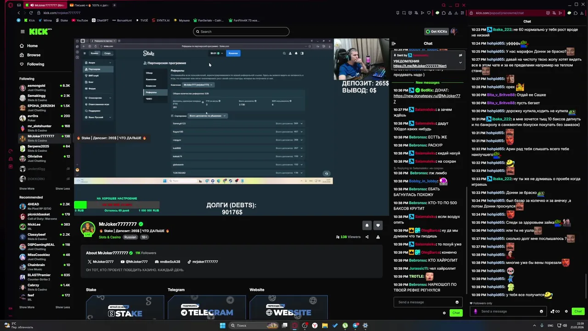Open the YouTube @MrJoker777 social link
The image size is (588, 331).
tap(134, 262)
